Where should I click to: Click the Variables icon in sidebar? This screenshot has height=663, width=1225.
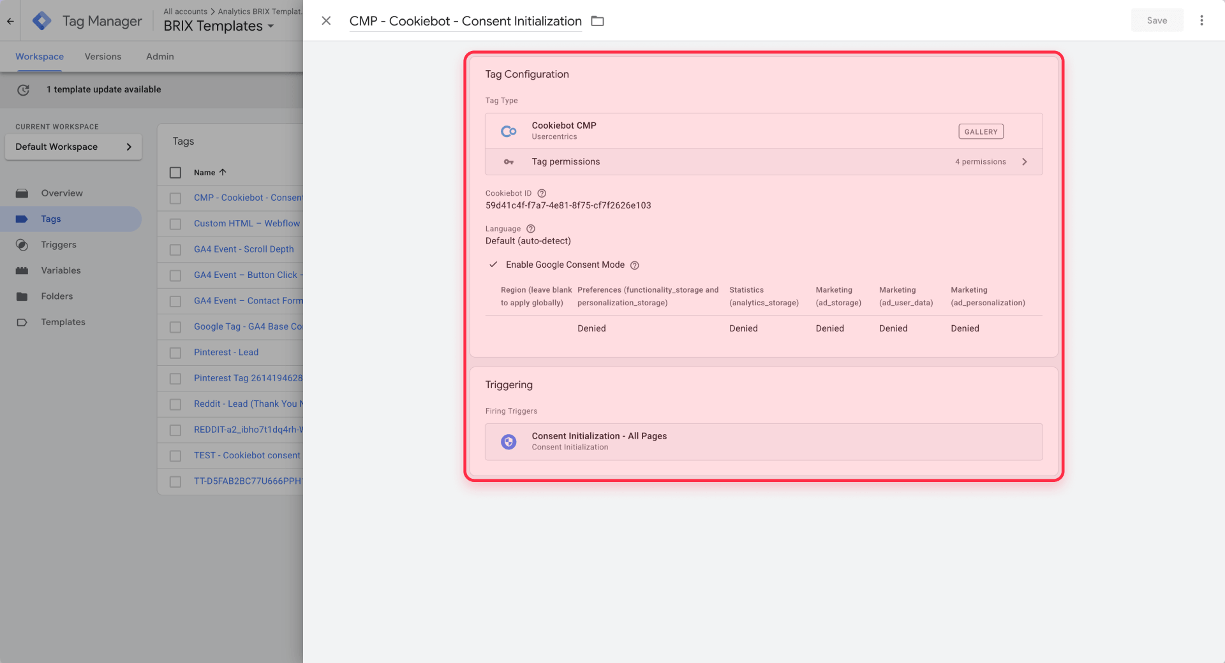(x=22, y=270)
